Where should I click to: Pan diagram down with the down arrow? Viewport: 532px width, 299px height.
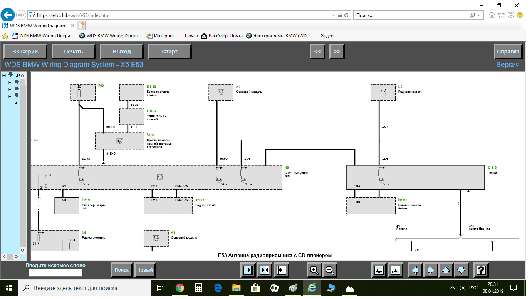click(x=462, y=270)
